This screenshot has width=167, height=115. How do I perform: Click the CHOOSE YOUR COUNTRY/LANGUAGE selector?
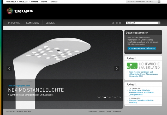coord(143,2)
